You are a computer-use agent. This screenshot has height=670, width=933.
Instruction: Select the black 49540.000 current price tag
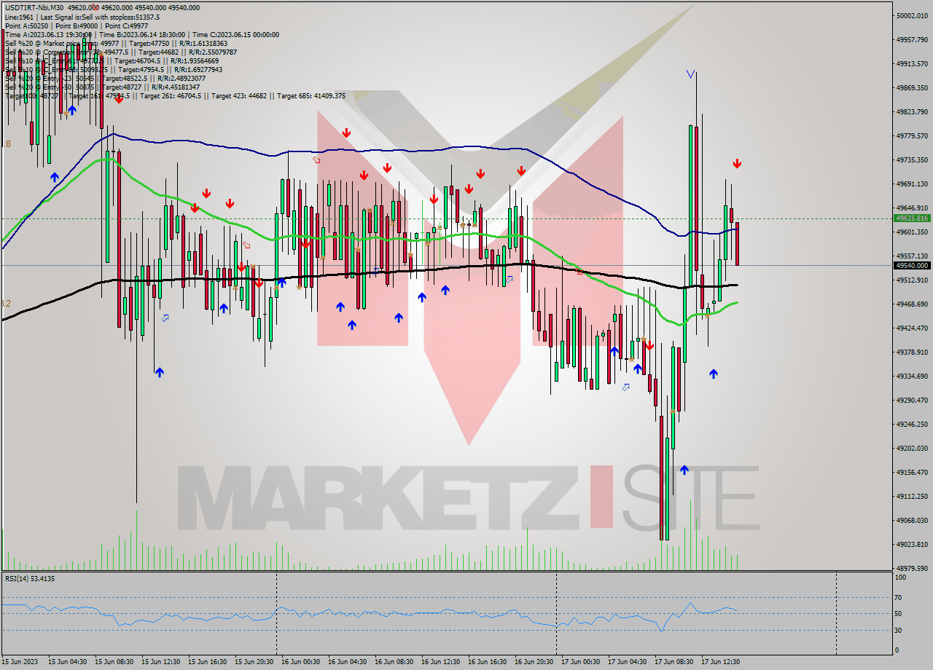click(x=912, y=265)
